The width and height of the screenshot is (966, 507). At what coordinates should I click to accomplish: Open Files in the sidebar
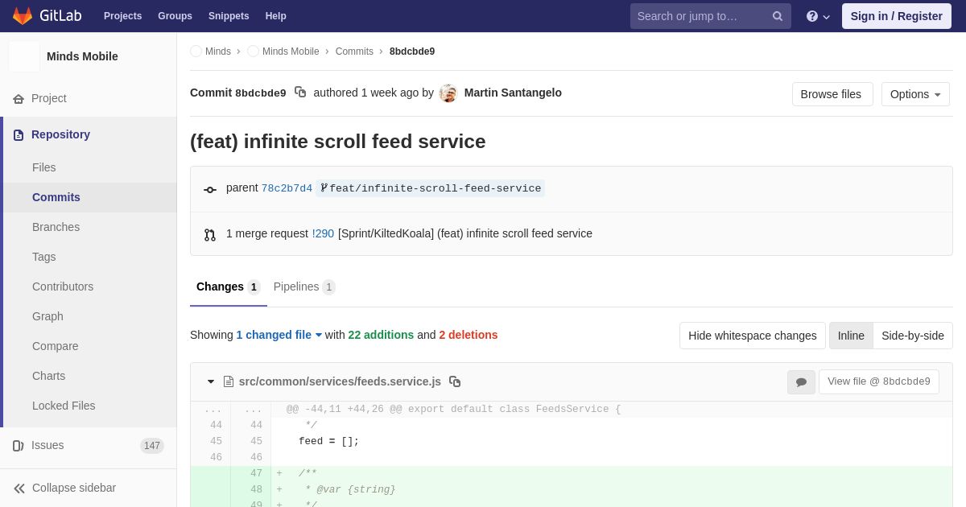[x=90, y=167]
